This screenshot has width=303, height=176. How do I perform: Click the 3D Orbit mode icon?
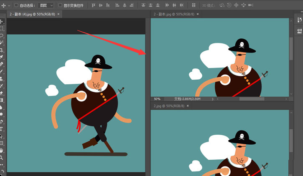click(222, 5)
